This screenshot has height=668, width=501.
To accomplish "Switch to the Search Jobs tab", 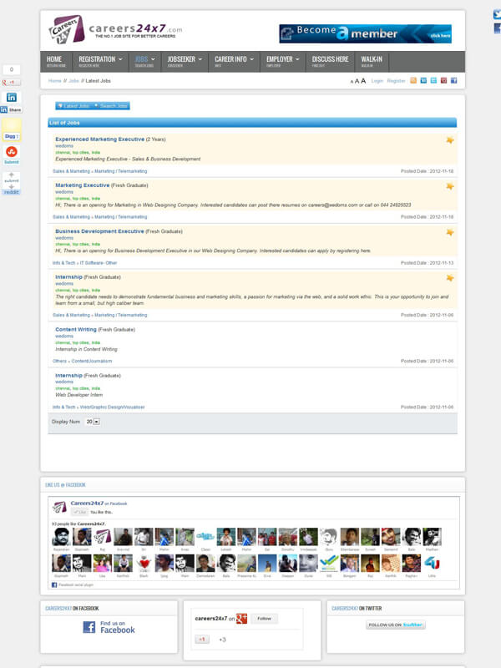I will [x=113, y=106].
